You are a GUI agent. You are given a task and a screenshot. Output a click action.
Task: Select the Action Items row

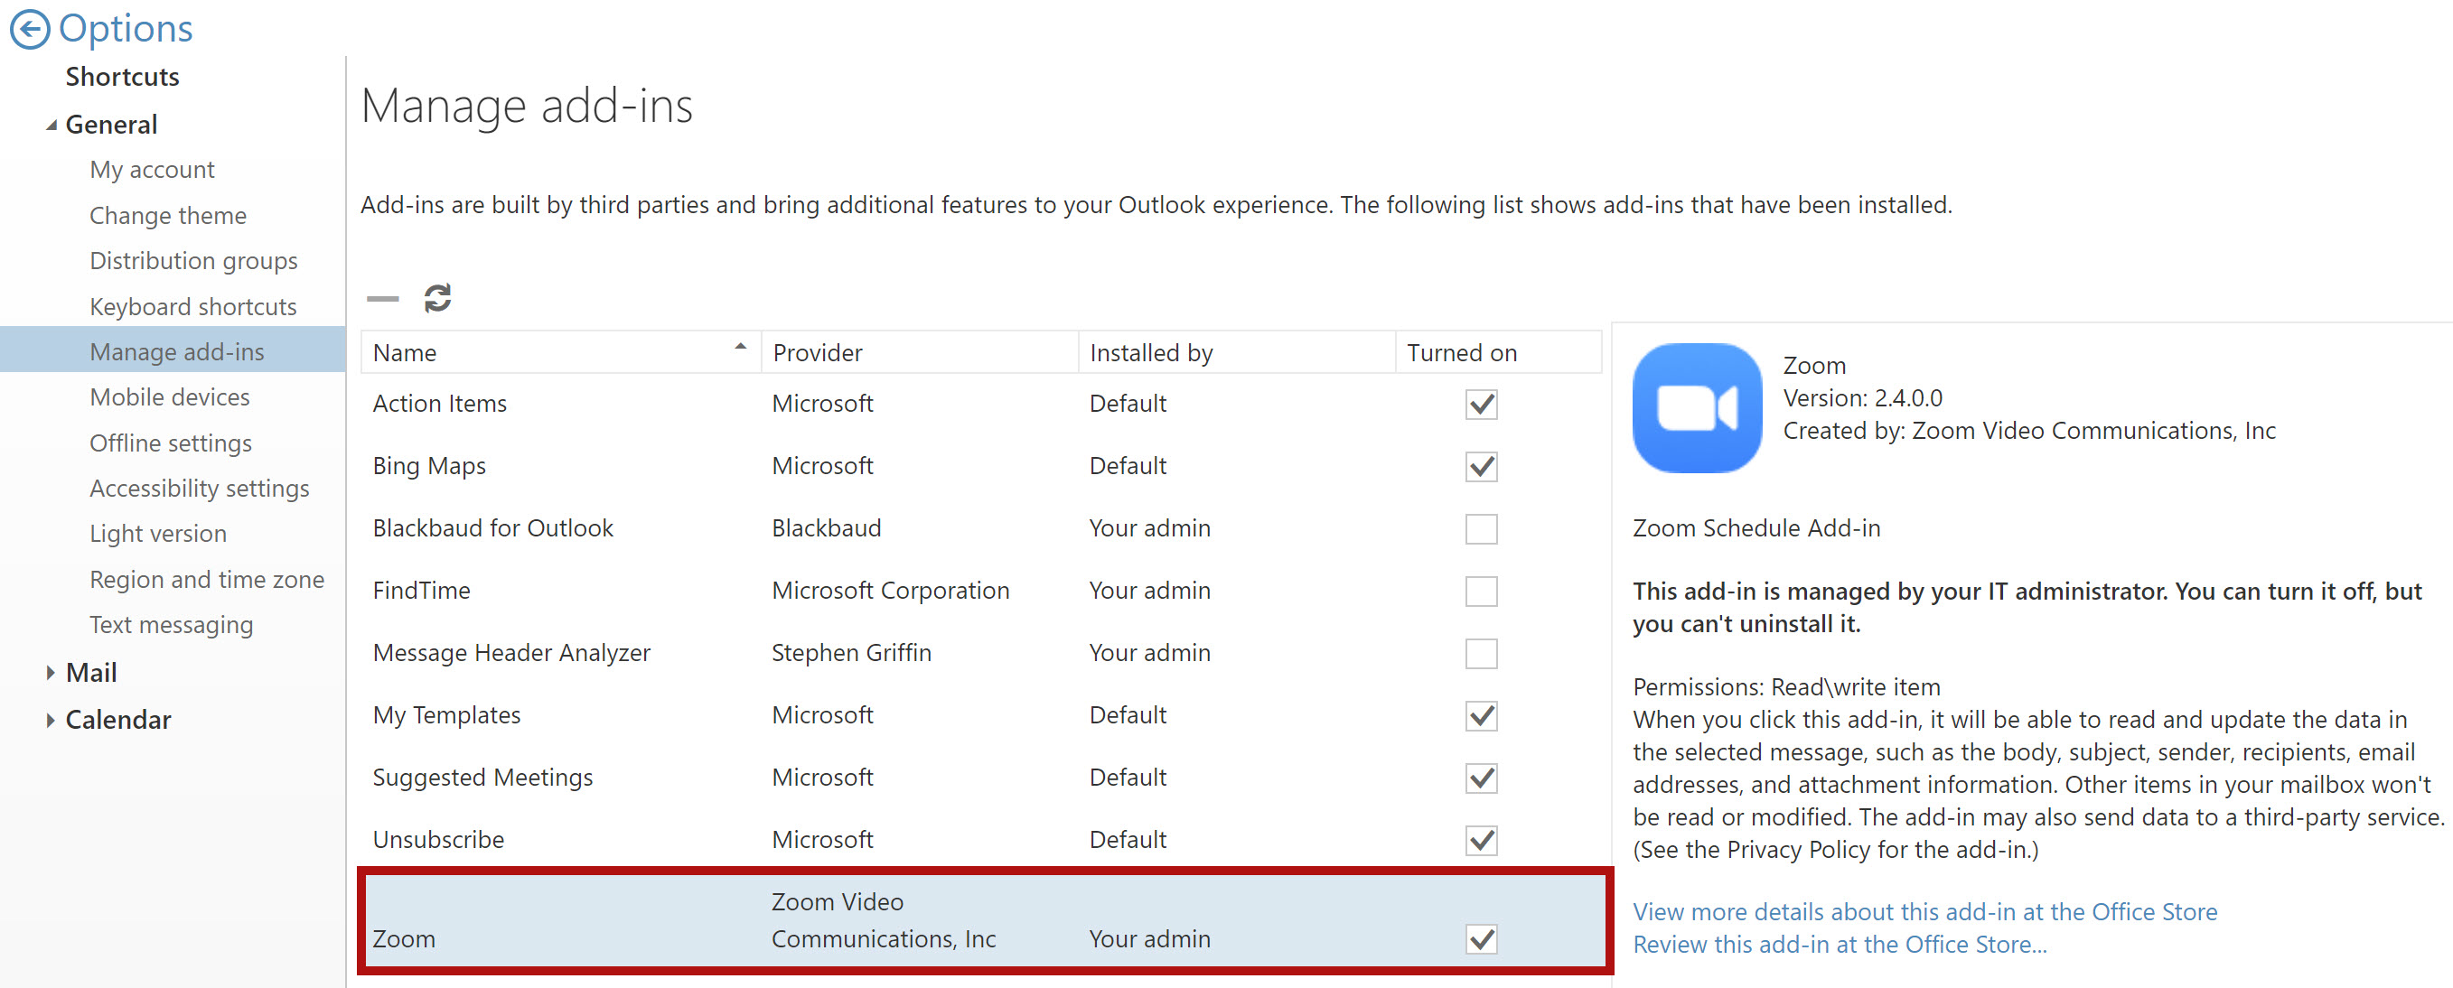pos(982,404)
